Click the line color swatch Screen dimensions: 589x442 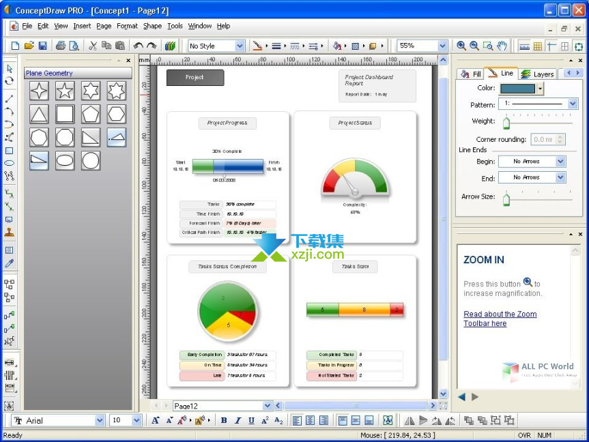517,89
